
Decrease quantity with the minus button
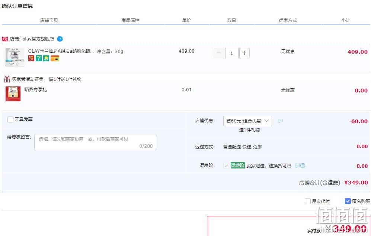[x=219, y=53]
